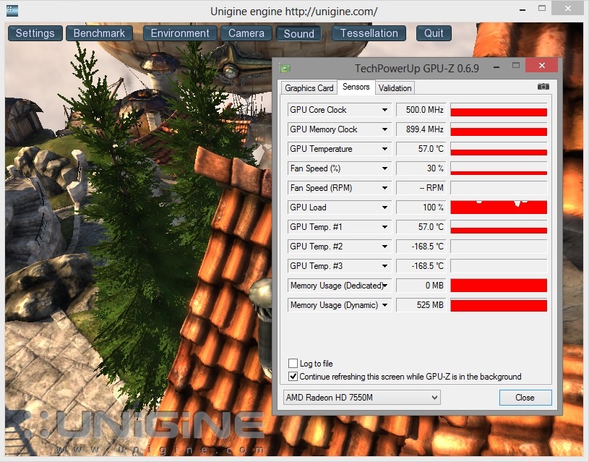Open the GPU Memory Clock sensor dropdown

pos(384,129)
